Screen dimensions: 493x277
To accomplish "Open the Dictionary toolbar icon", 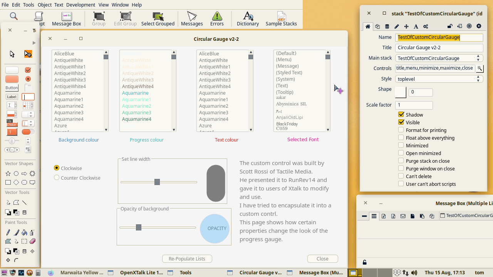I will pyautogui.click(x=248, y=18).
